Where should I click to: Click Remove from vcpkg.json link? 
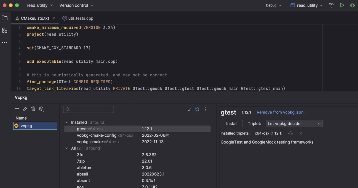click(x=280, y=112)
